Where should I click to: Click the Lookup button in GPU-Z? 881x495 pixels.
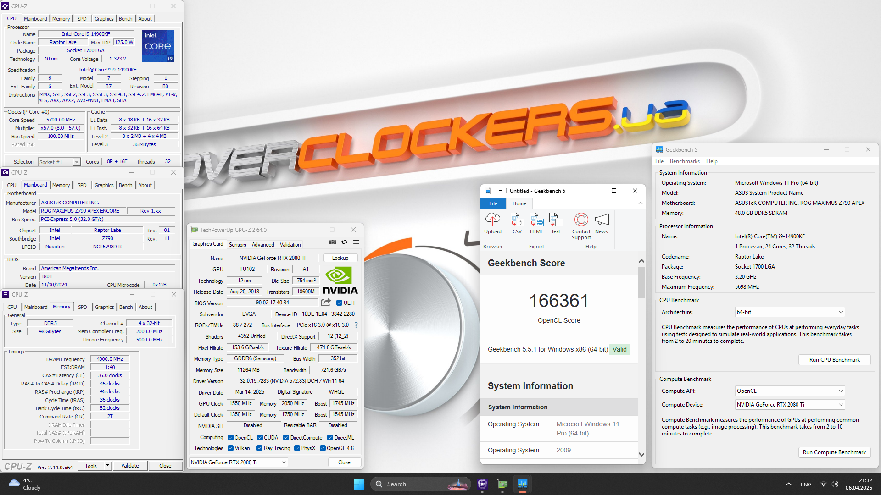[340, 258]
